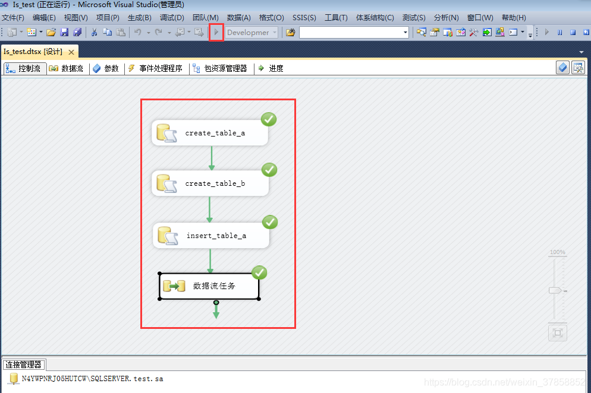
Task: Click the Start Page green arrow icon
Action: [x=487, y=33]
